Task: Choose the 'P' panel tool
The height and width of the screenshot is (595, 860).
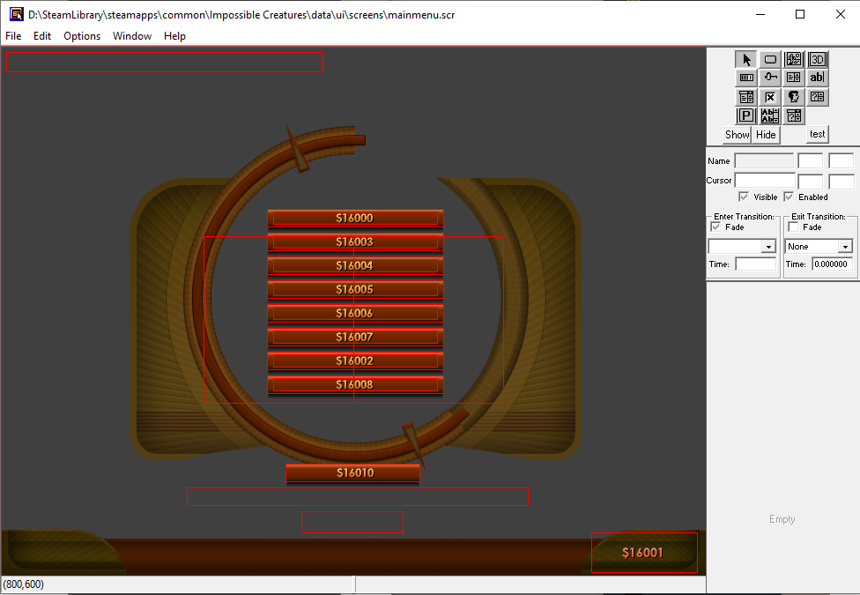Action: pos(746,115)
